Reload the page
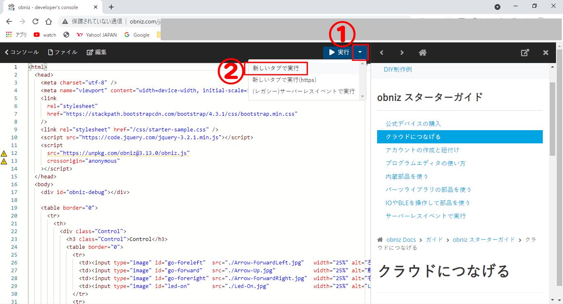563x304 pixels. pos(35,21)
